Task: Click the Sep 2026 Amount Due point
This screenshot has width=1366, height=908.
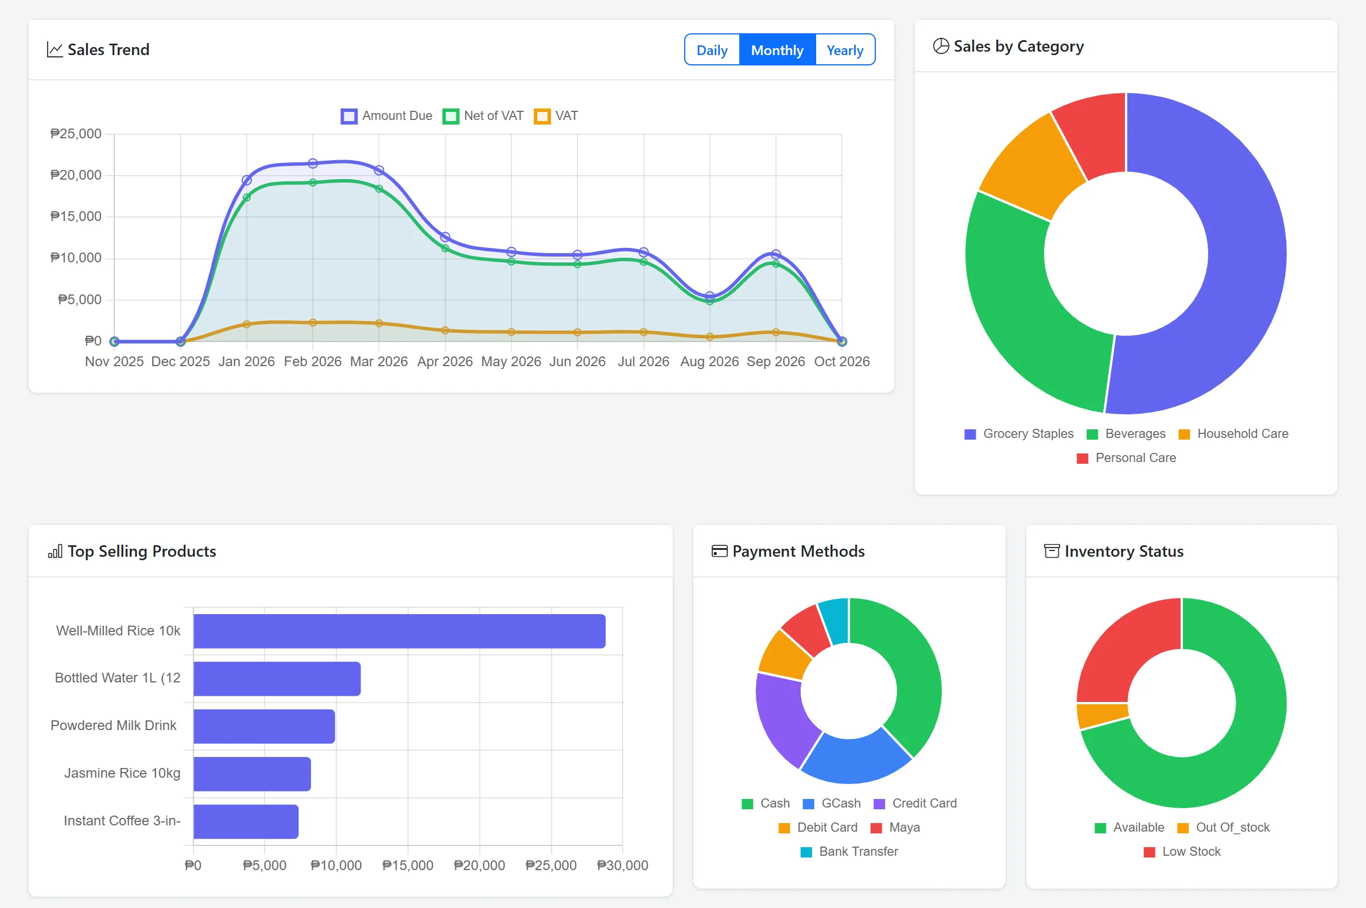Action: point(776,254)
